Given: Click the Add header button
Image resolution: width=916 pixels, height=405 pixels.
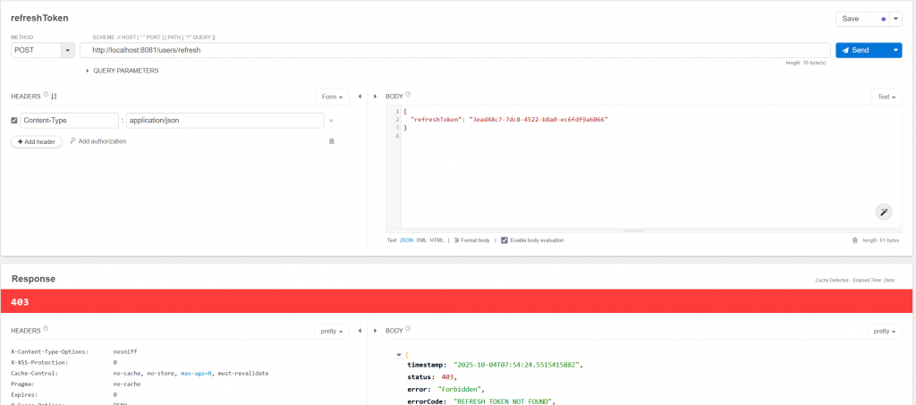Looking at the screenshot, I should 36,142.
